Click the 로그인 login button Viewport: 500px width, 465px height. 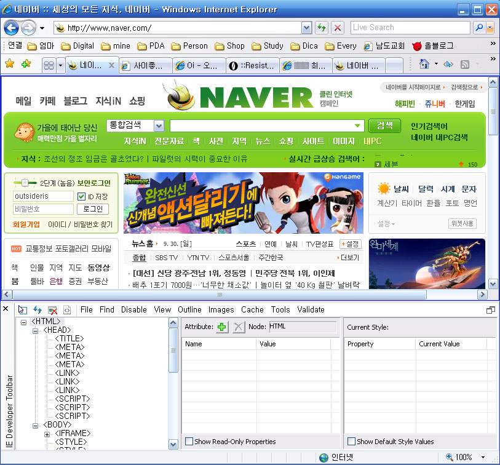[x=93, y=209]
